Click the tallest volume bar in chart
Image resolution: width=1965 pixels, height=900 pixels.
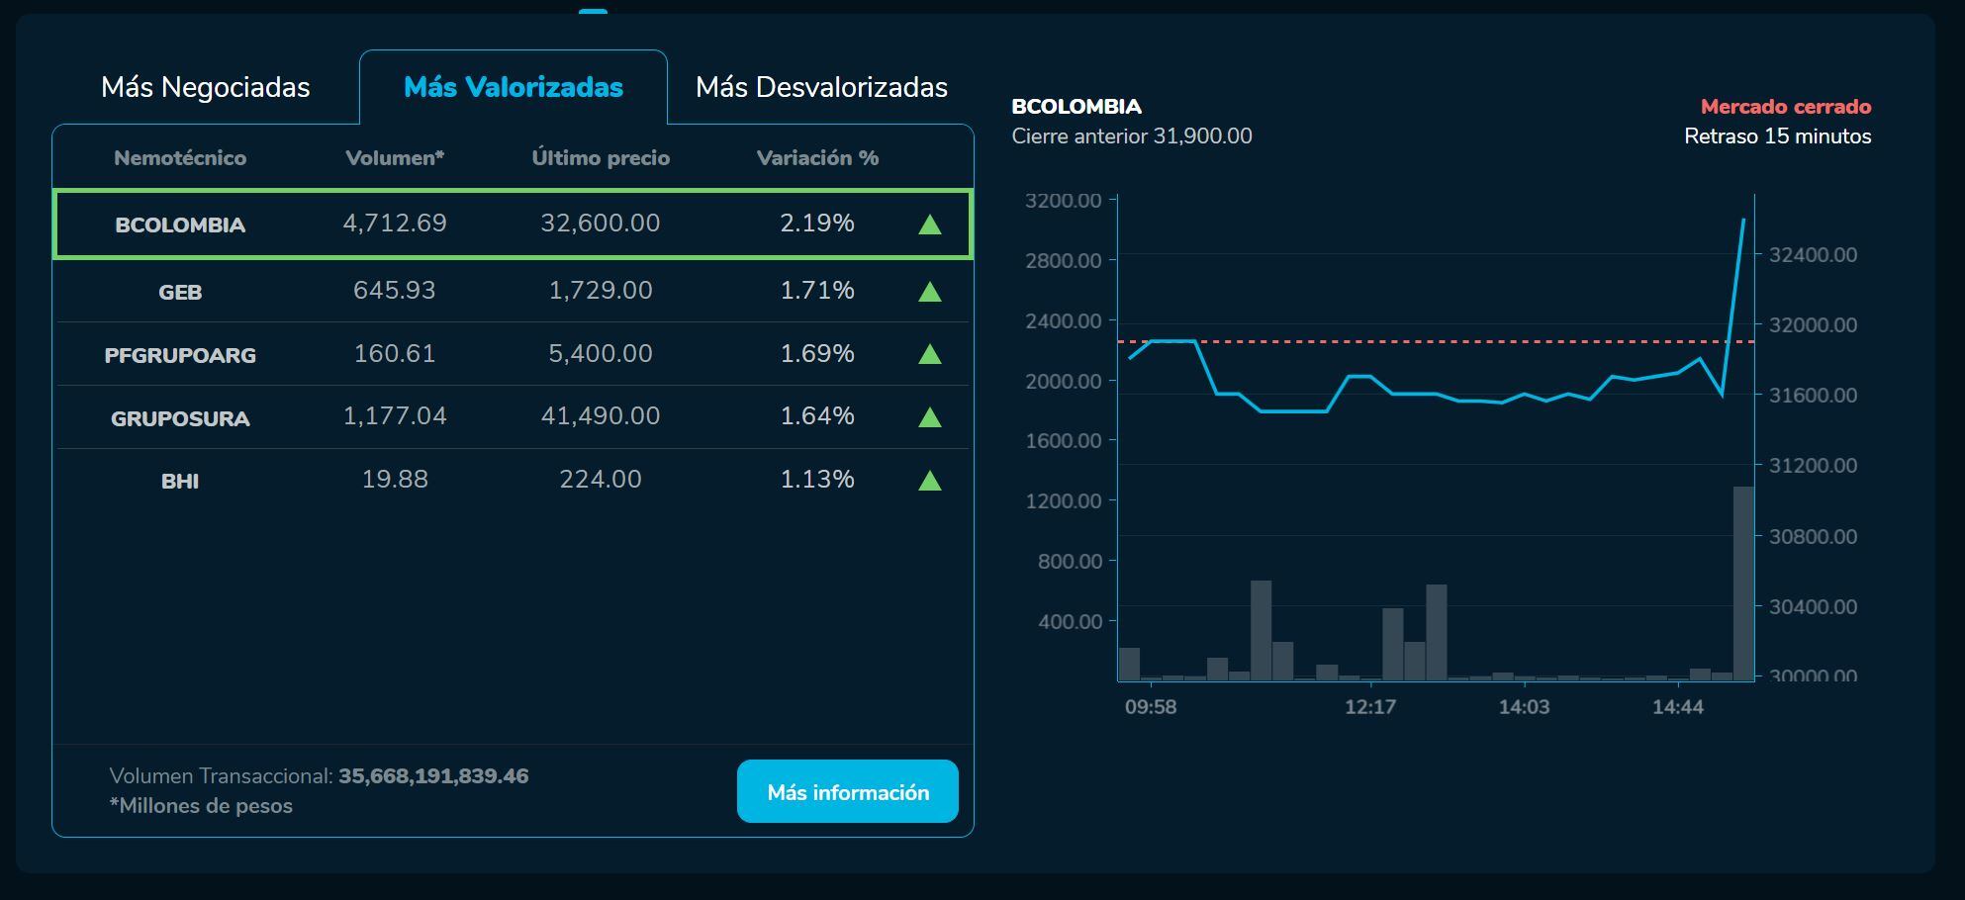(x=1742, y=584)
